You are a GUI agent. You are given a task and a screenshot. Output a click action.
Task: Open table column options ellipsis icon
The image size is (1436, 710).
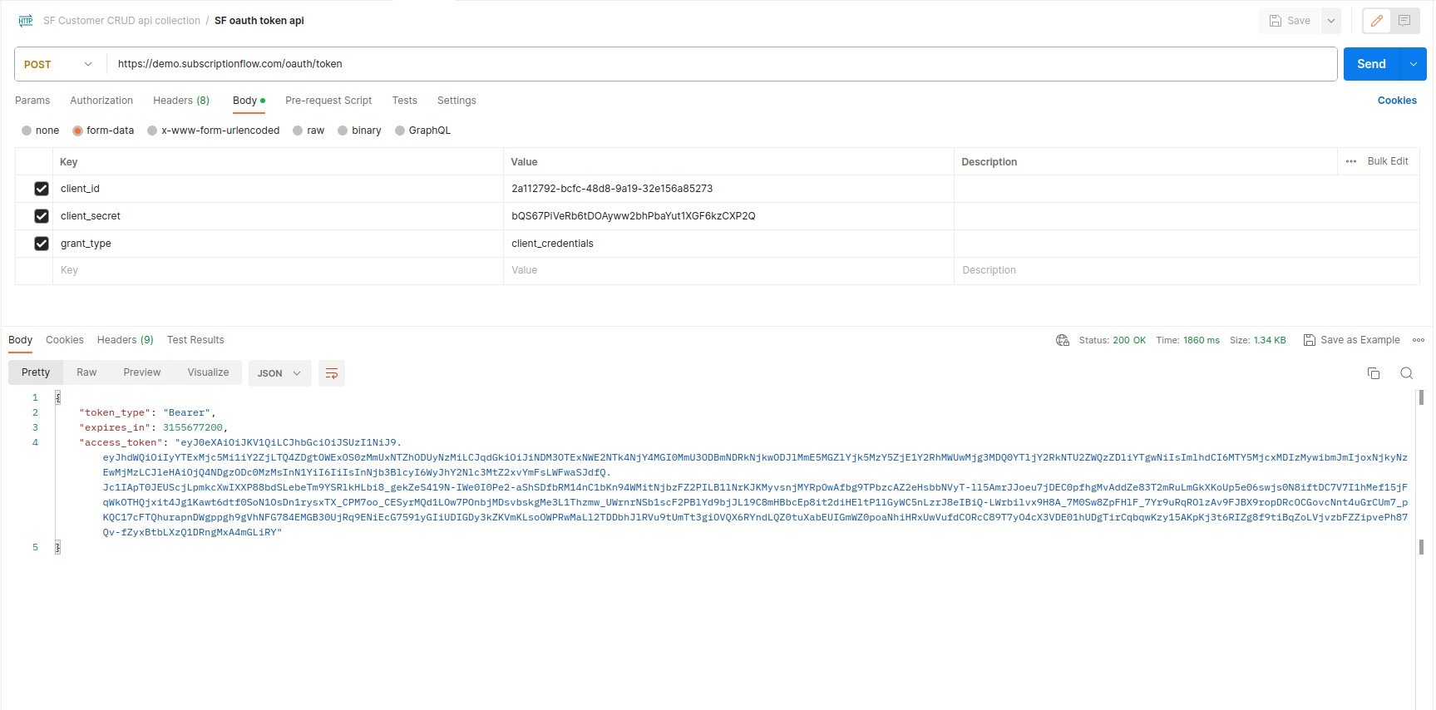(1351, 161)
